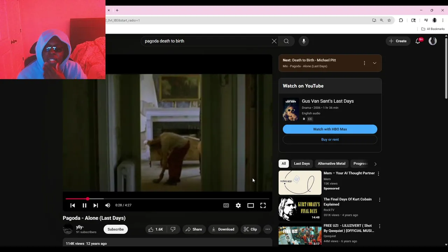Skip to next video in player

[96, 205]
